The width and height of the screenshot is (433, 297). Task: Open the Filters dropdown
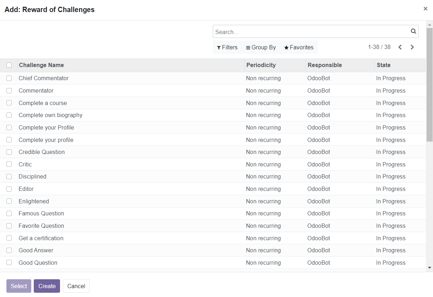tap(227, 48)
